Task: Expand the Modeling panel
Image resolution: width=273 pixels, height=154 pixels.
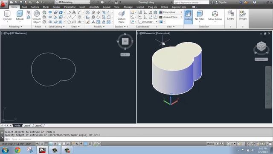Action: tap(16, 27)
